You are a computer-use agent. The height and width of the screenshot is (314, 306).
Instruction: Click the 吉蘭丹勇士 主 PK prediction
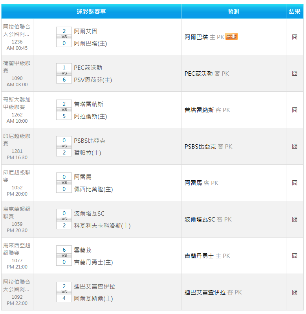[207, 256]
